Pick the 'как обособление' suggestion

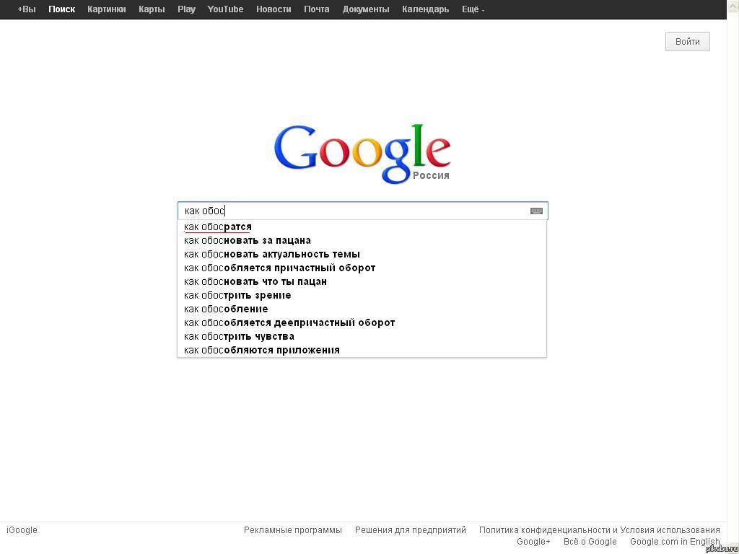tap(362, 309)
